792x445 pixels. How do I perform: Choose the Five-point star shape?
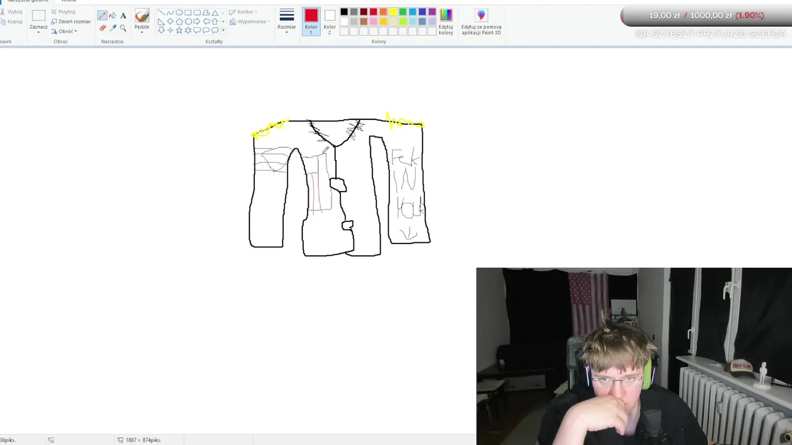[179, 30]
